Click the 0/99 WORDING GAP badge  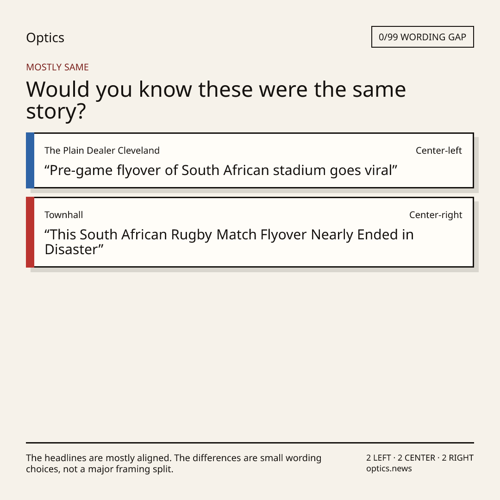point(423,37)
